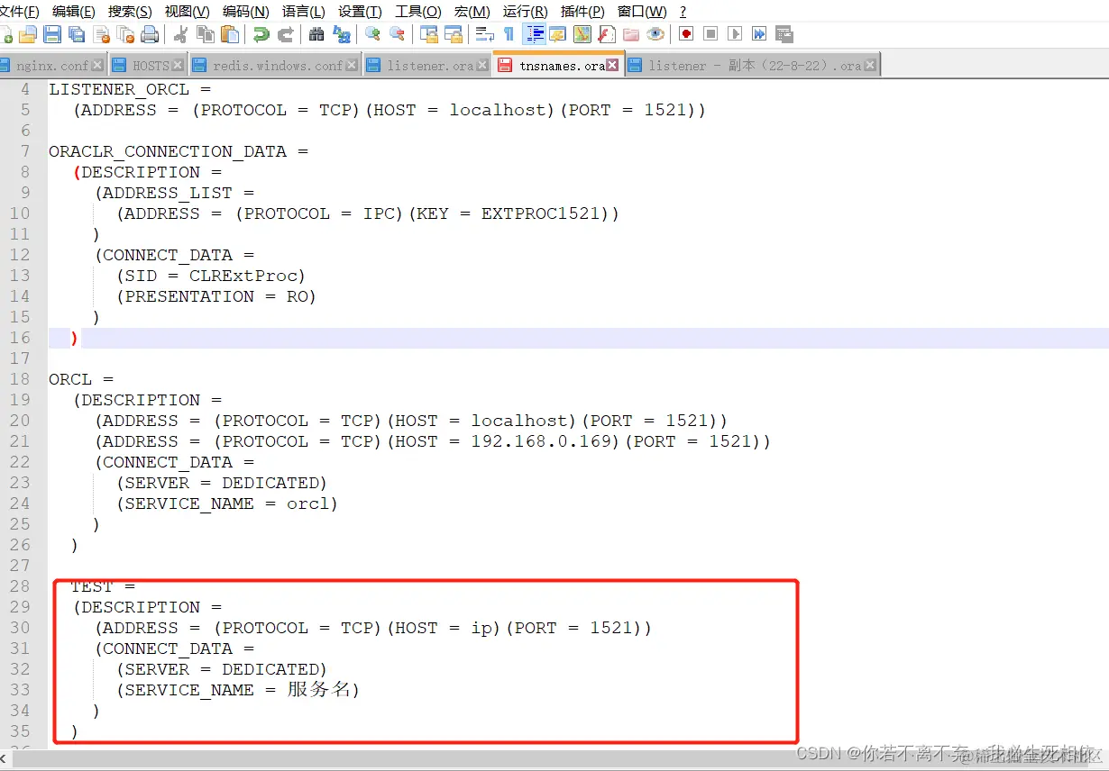Switch to listener - 副本 tab
The width and height of the screenshot is (1109, 771).
tap(752, 66)
